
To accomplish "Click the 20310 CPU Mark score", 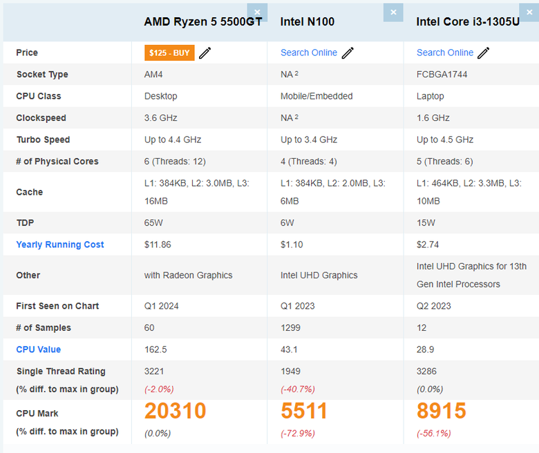I will pos(175,411).
